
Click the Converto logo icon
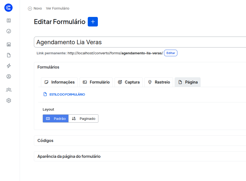click(x=8, y=8)
